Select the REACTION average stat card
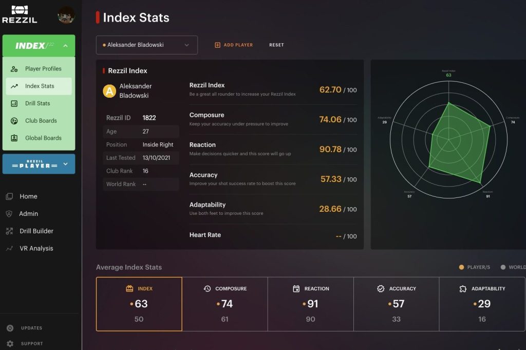526x350 pixels. tap(311, 304)
